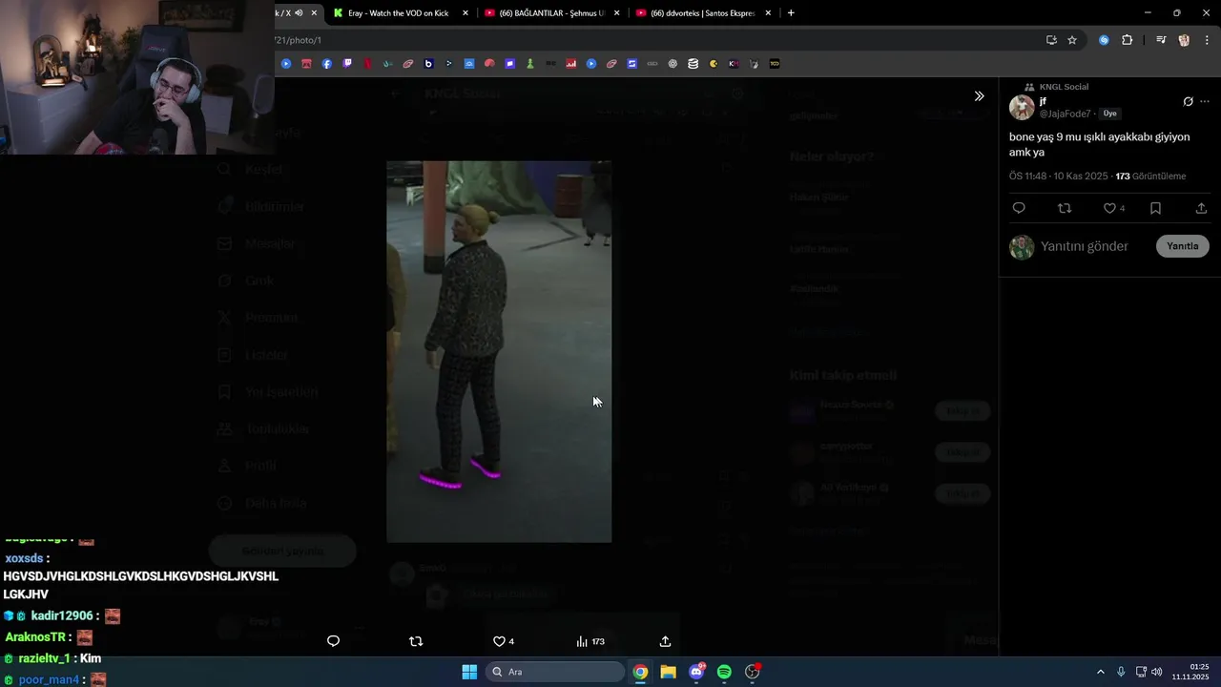The image size is (1221, 687).
Task: Click the username AraknosTR in stream chat
Action: point(35,637)
